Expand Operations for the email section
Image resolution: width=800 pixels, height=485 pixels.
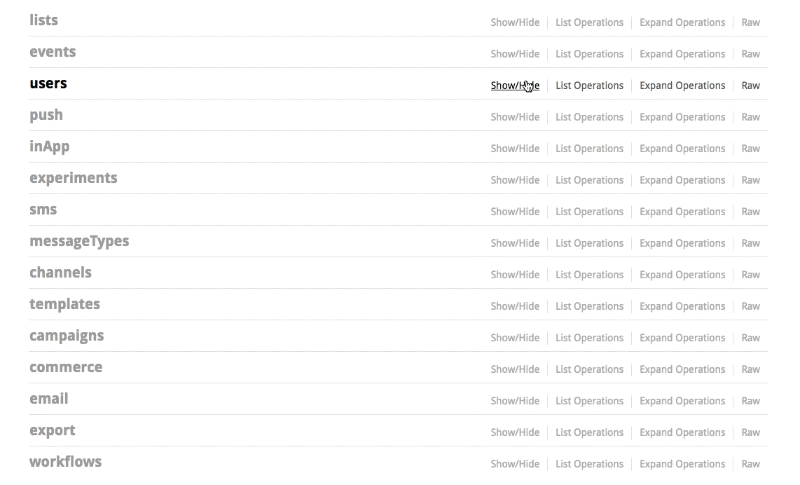(682, 401)
